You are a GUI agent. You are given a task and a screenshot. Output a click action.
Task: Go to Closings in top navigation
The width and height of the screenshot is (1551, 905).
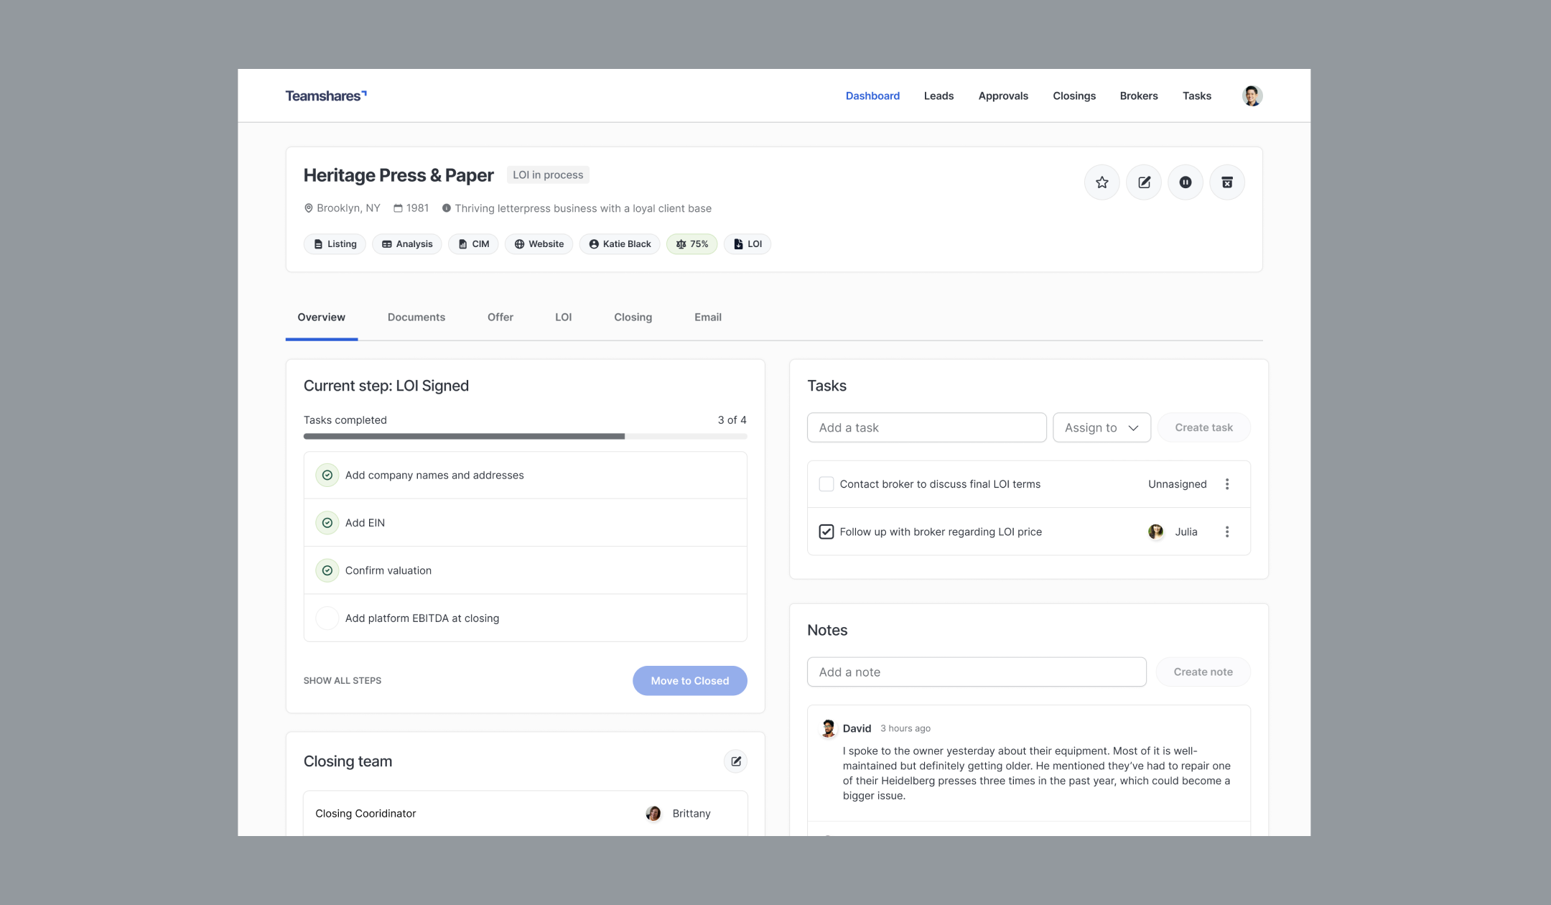pos(1074,96)
